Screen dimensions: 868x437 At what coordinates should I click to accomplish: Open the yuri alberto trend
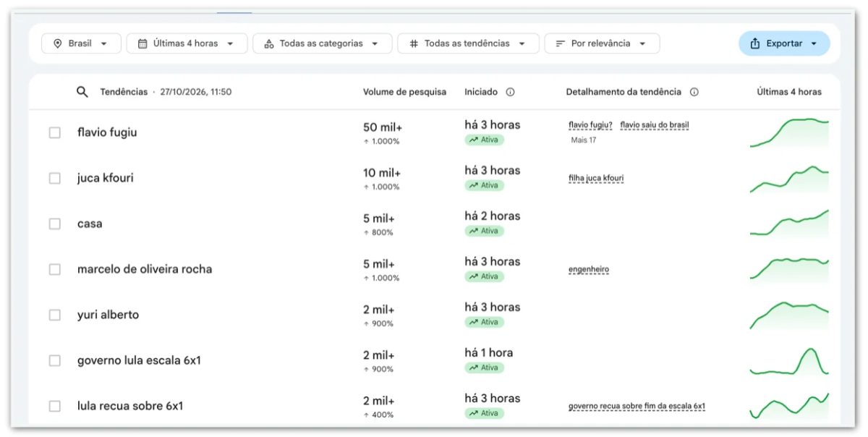coord(108,315)
